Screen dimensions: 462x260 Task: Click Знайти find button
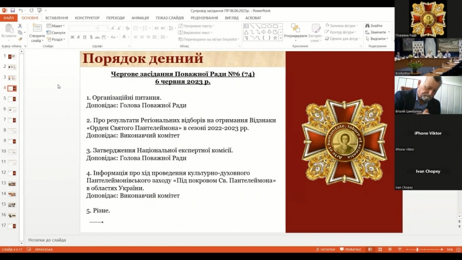coord(374,25)
